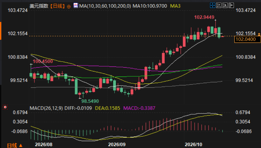Click the orange arrow at right price axis

[259, 34]
